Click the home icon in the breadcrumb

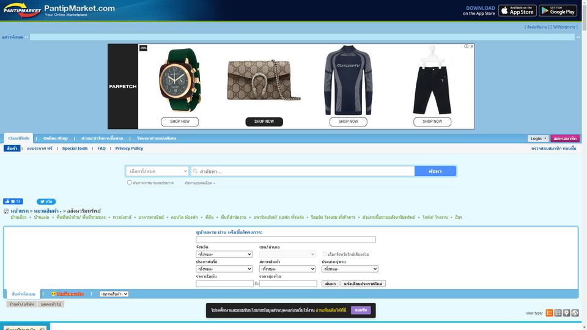tap(6, 211)
